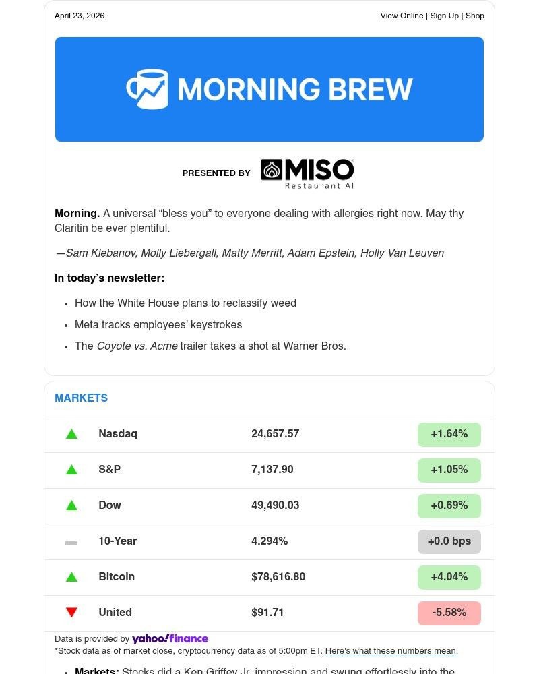Click the Sign Up link in the header
Image resolution: width=539 pixels, height=674 pixels.
tap(444, 16)
